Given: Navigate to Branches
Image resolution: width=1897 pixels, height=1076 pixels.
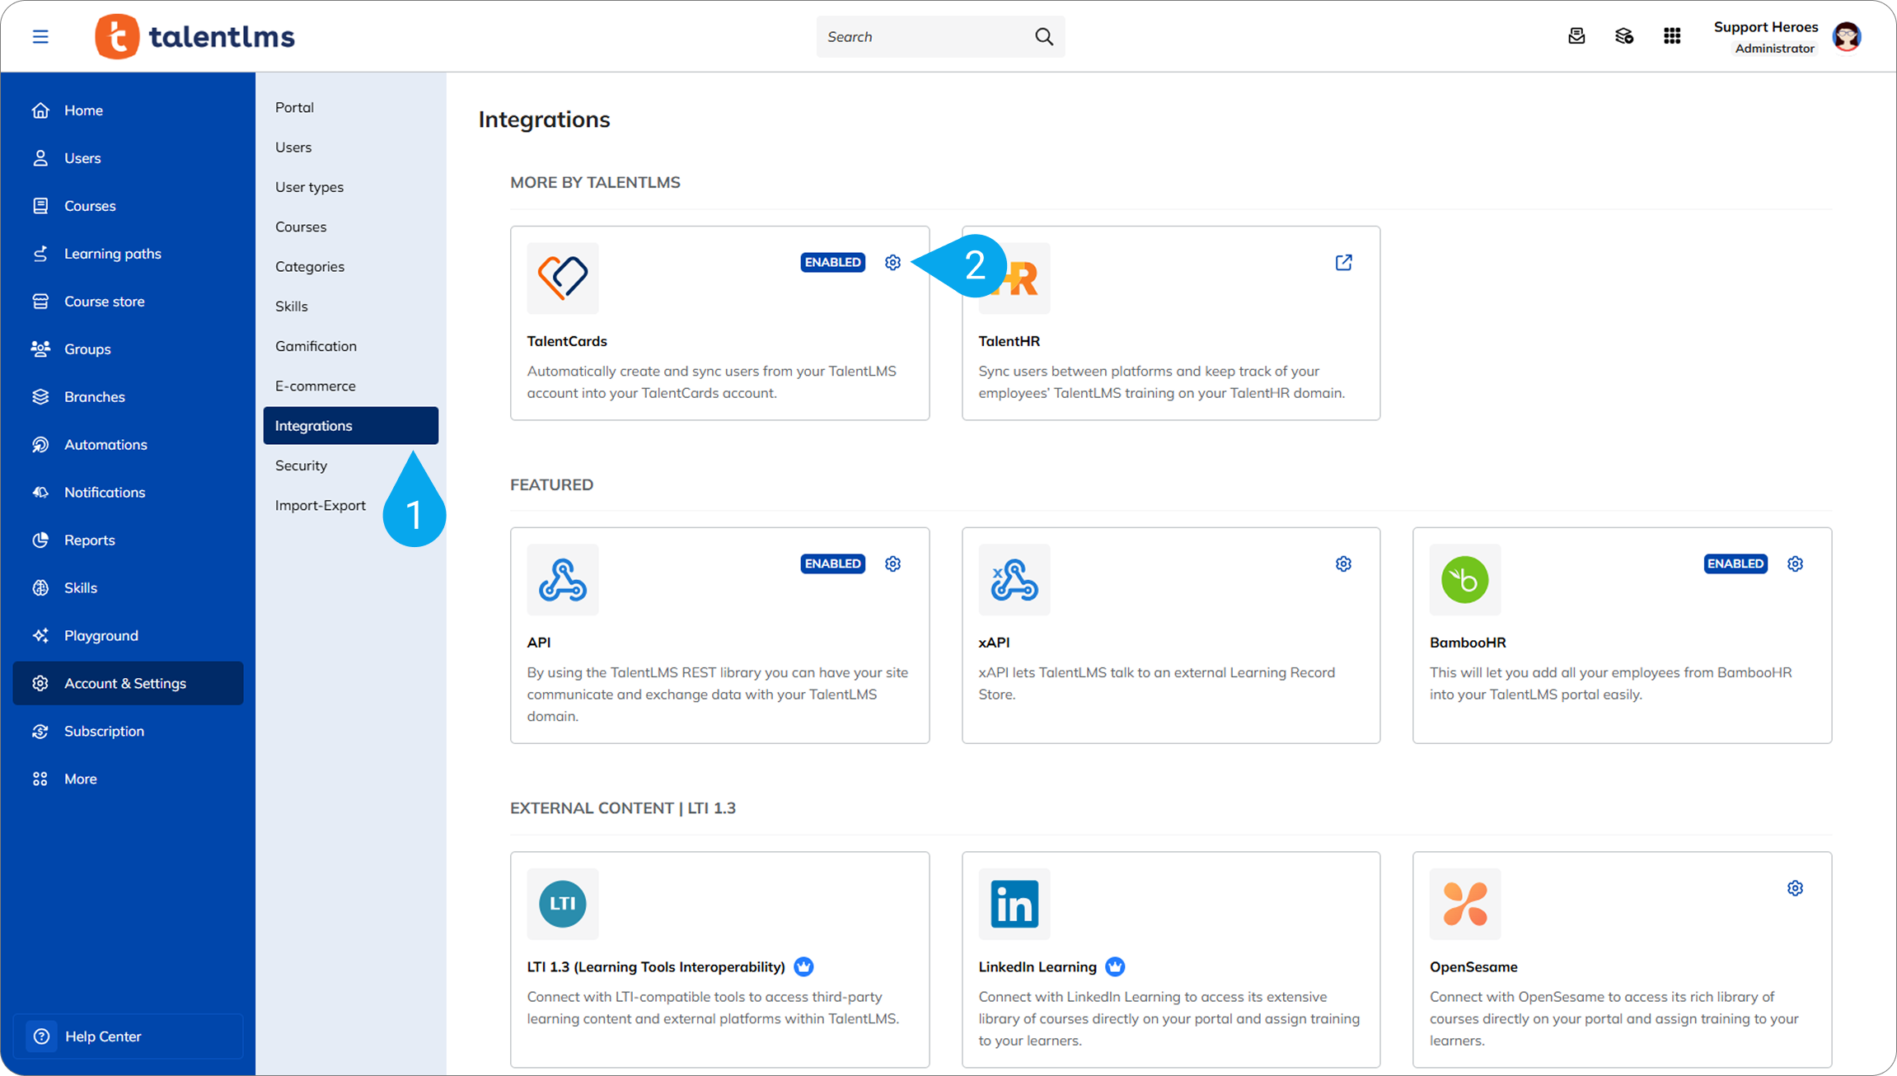Looking at the screenshot, I should pyautogui.click(x=128, y=397).
